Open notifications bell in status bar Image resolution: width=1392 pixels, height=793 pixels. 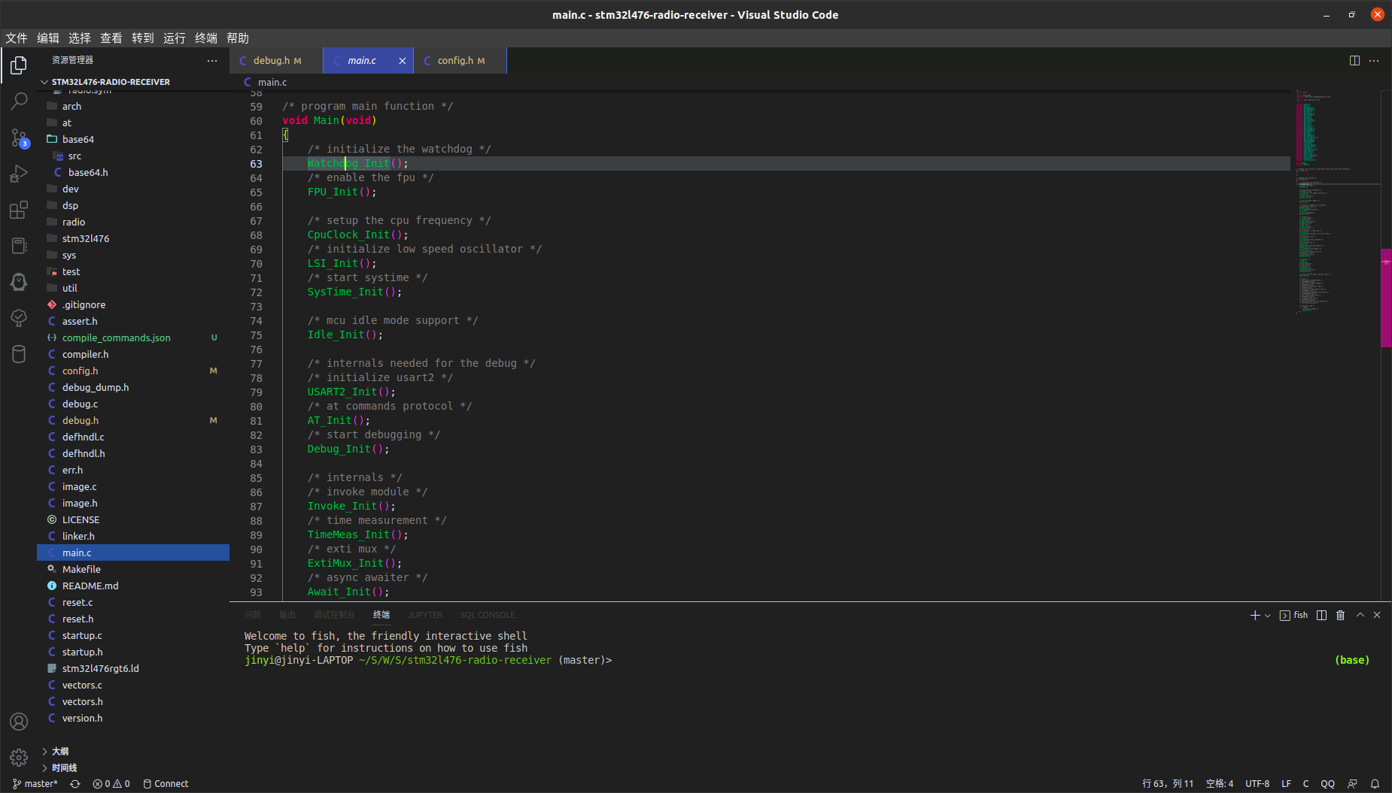tap(1375, 784)
